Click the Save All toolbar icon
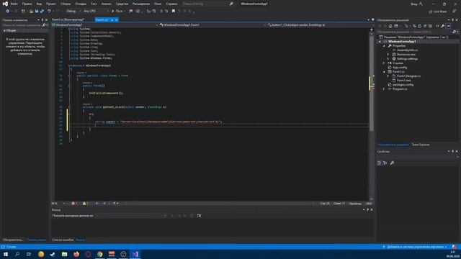The image size is (461, 259). [x=42, y=12]
